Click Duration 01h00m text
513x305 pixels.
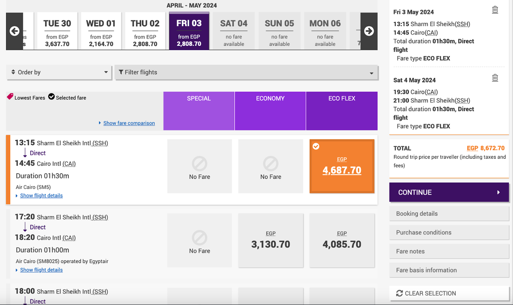(42, 250)
